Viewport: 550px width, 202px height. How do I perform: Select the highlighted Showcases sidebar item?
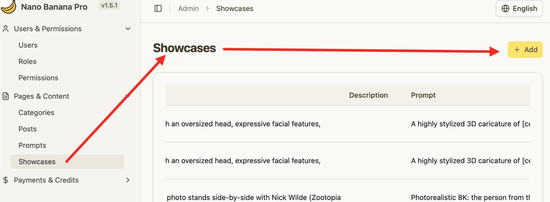click(x=37, y=162)
